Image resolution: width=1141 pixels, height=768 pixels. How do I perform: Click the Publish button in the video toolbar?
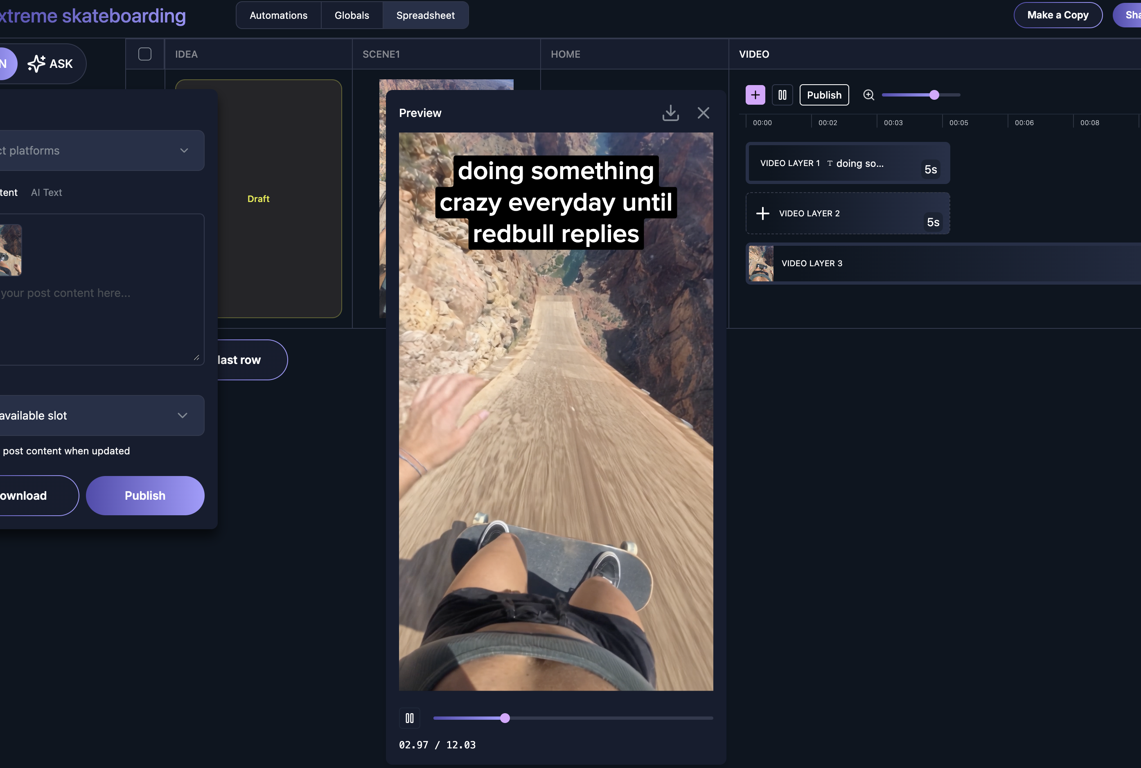point(824,95)
